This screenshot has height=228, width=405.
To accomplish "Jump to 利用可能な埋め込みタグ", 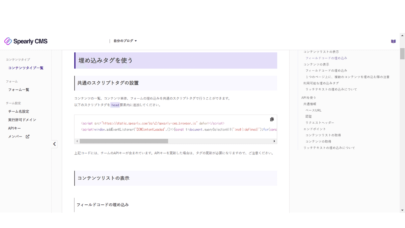I will pyautogui.click(x=321, y=83).
